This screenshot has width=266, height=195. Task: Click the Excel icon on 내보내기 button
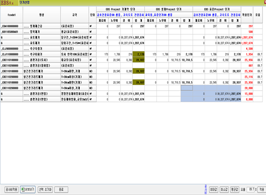click(23, 189)
